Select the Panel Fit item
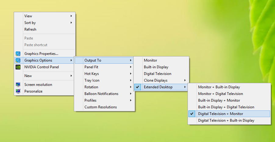This screenshot has height=142, width=275. pyautogui.click(x=104, y=67)
